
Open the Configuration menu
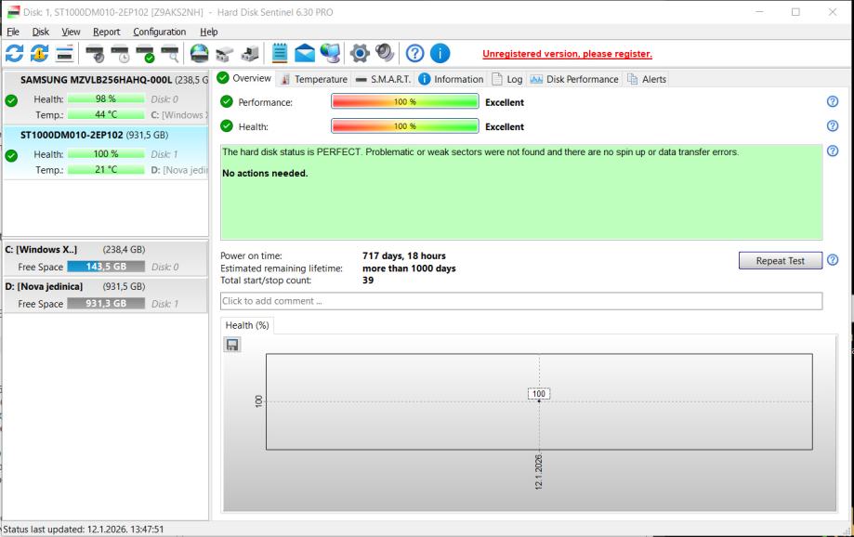tap(159, 32)
